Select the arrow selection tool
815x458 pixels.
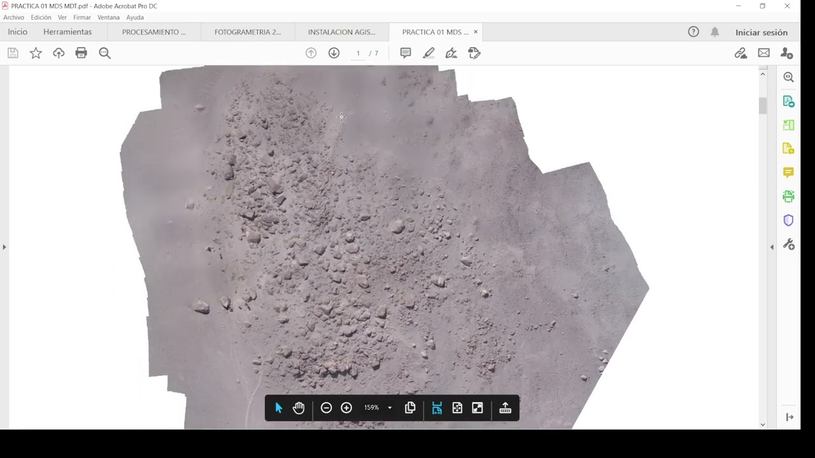(x=278, y=408)
